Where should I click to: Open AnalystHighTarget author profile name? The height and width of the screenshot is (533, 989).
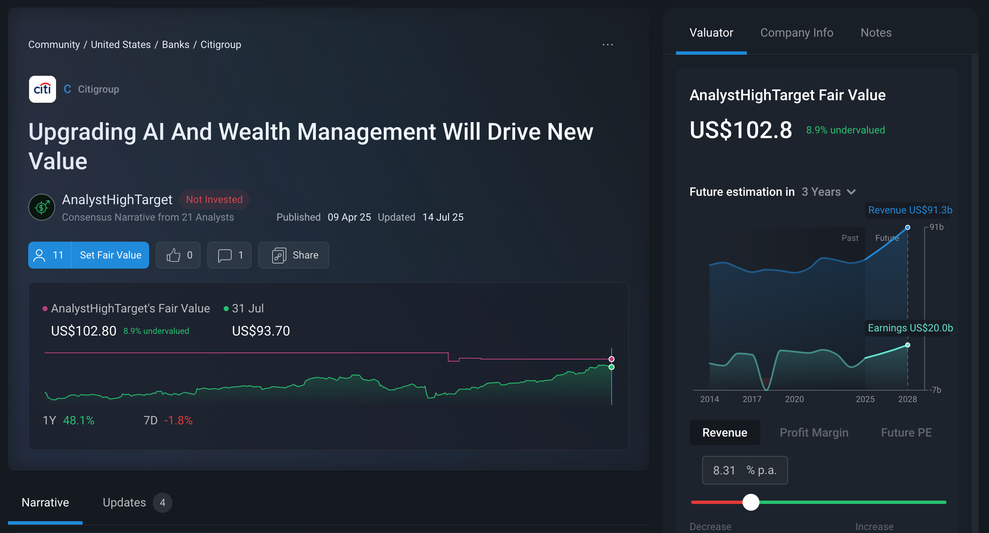point(117,200)
